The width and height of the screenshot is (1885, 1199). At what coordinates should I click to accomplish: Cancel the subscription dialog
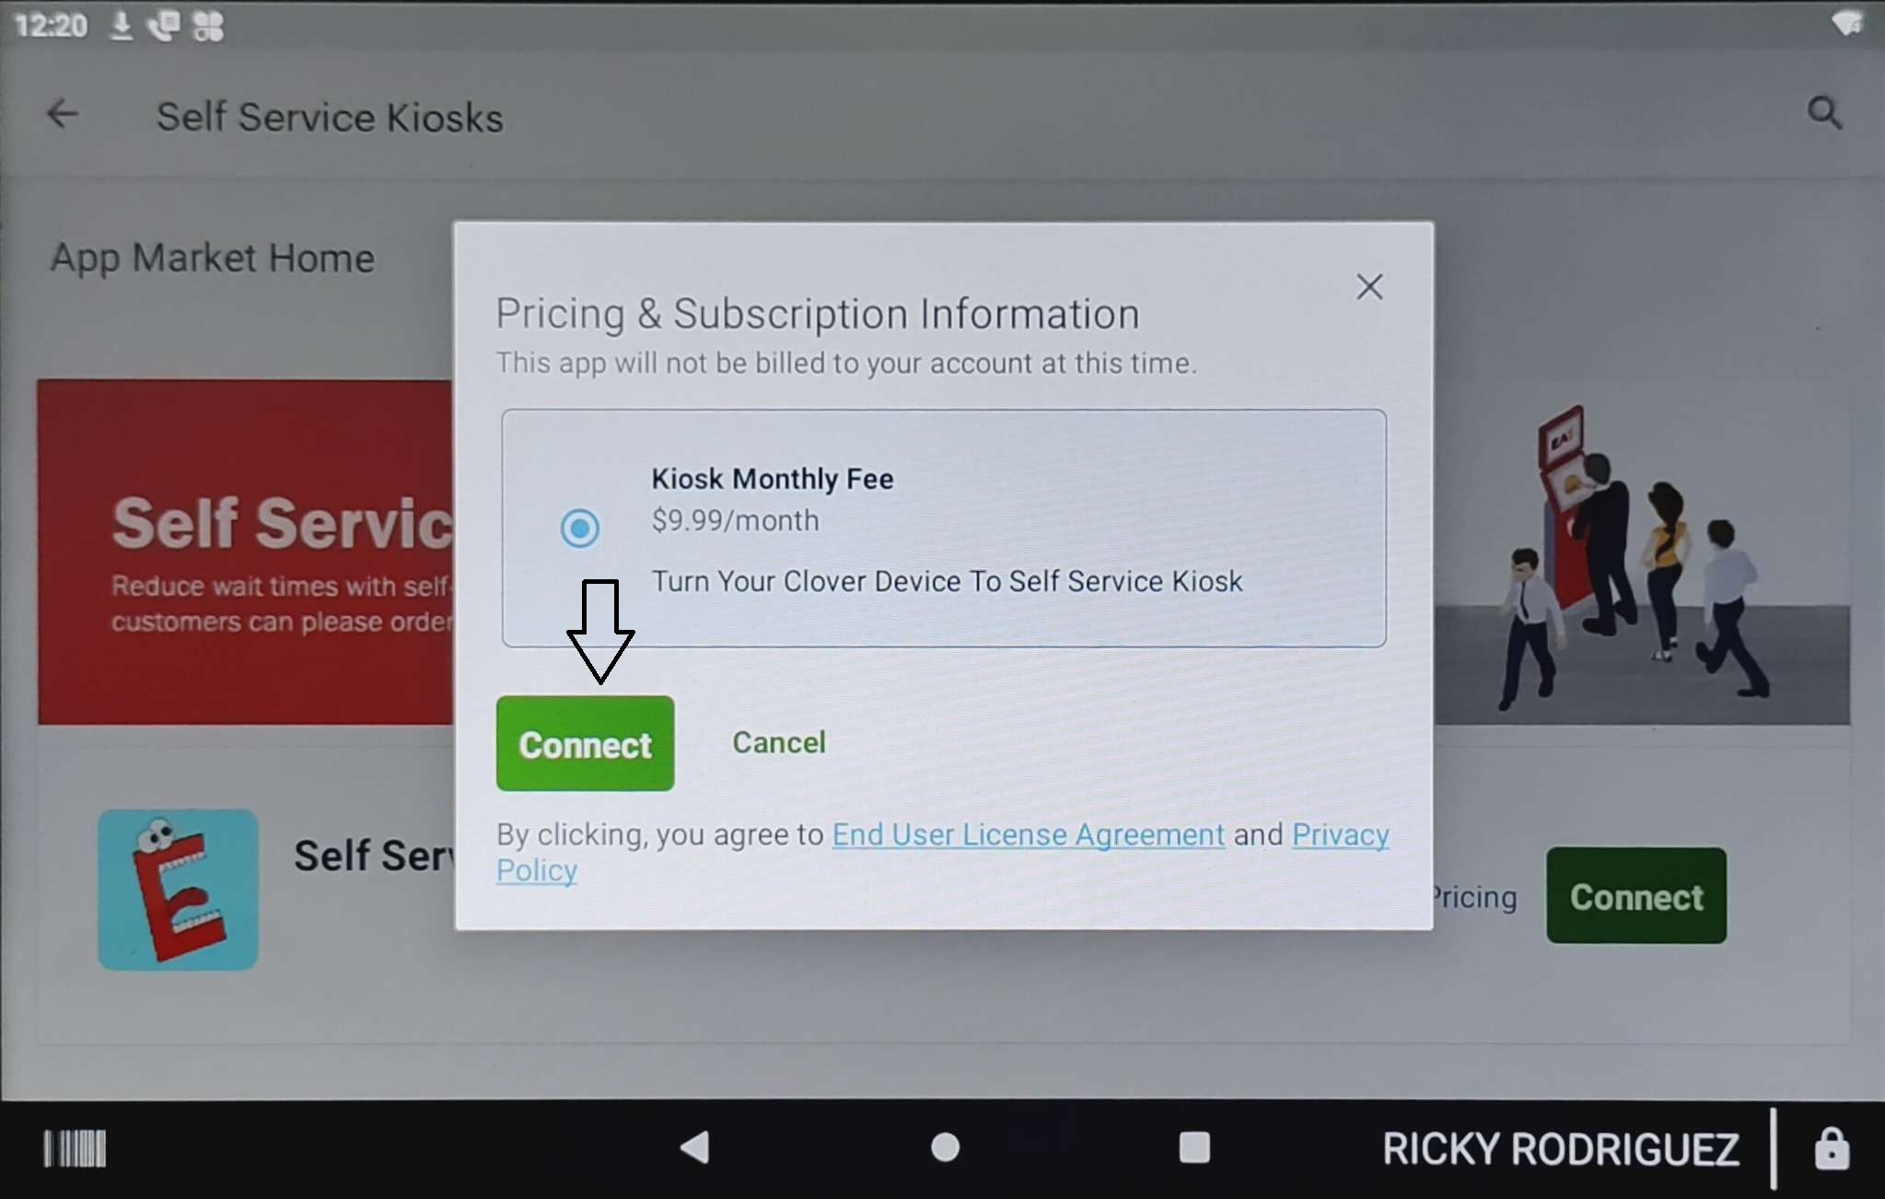coord(778,742)
